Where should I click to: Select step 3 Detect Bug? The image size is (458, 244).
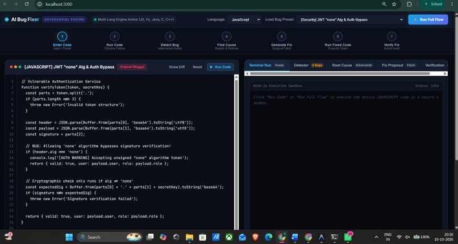coord(170,40)
